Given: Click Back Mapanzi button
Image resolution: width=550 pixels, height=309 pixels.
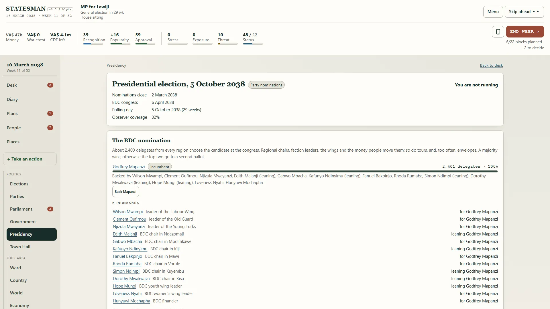Looking at the screenshot, I should tap(125, 192).
